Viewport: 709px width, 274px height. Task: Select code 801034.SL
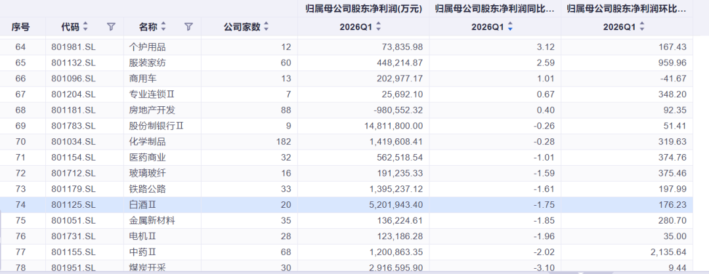point(74,142)
